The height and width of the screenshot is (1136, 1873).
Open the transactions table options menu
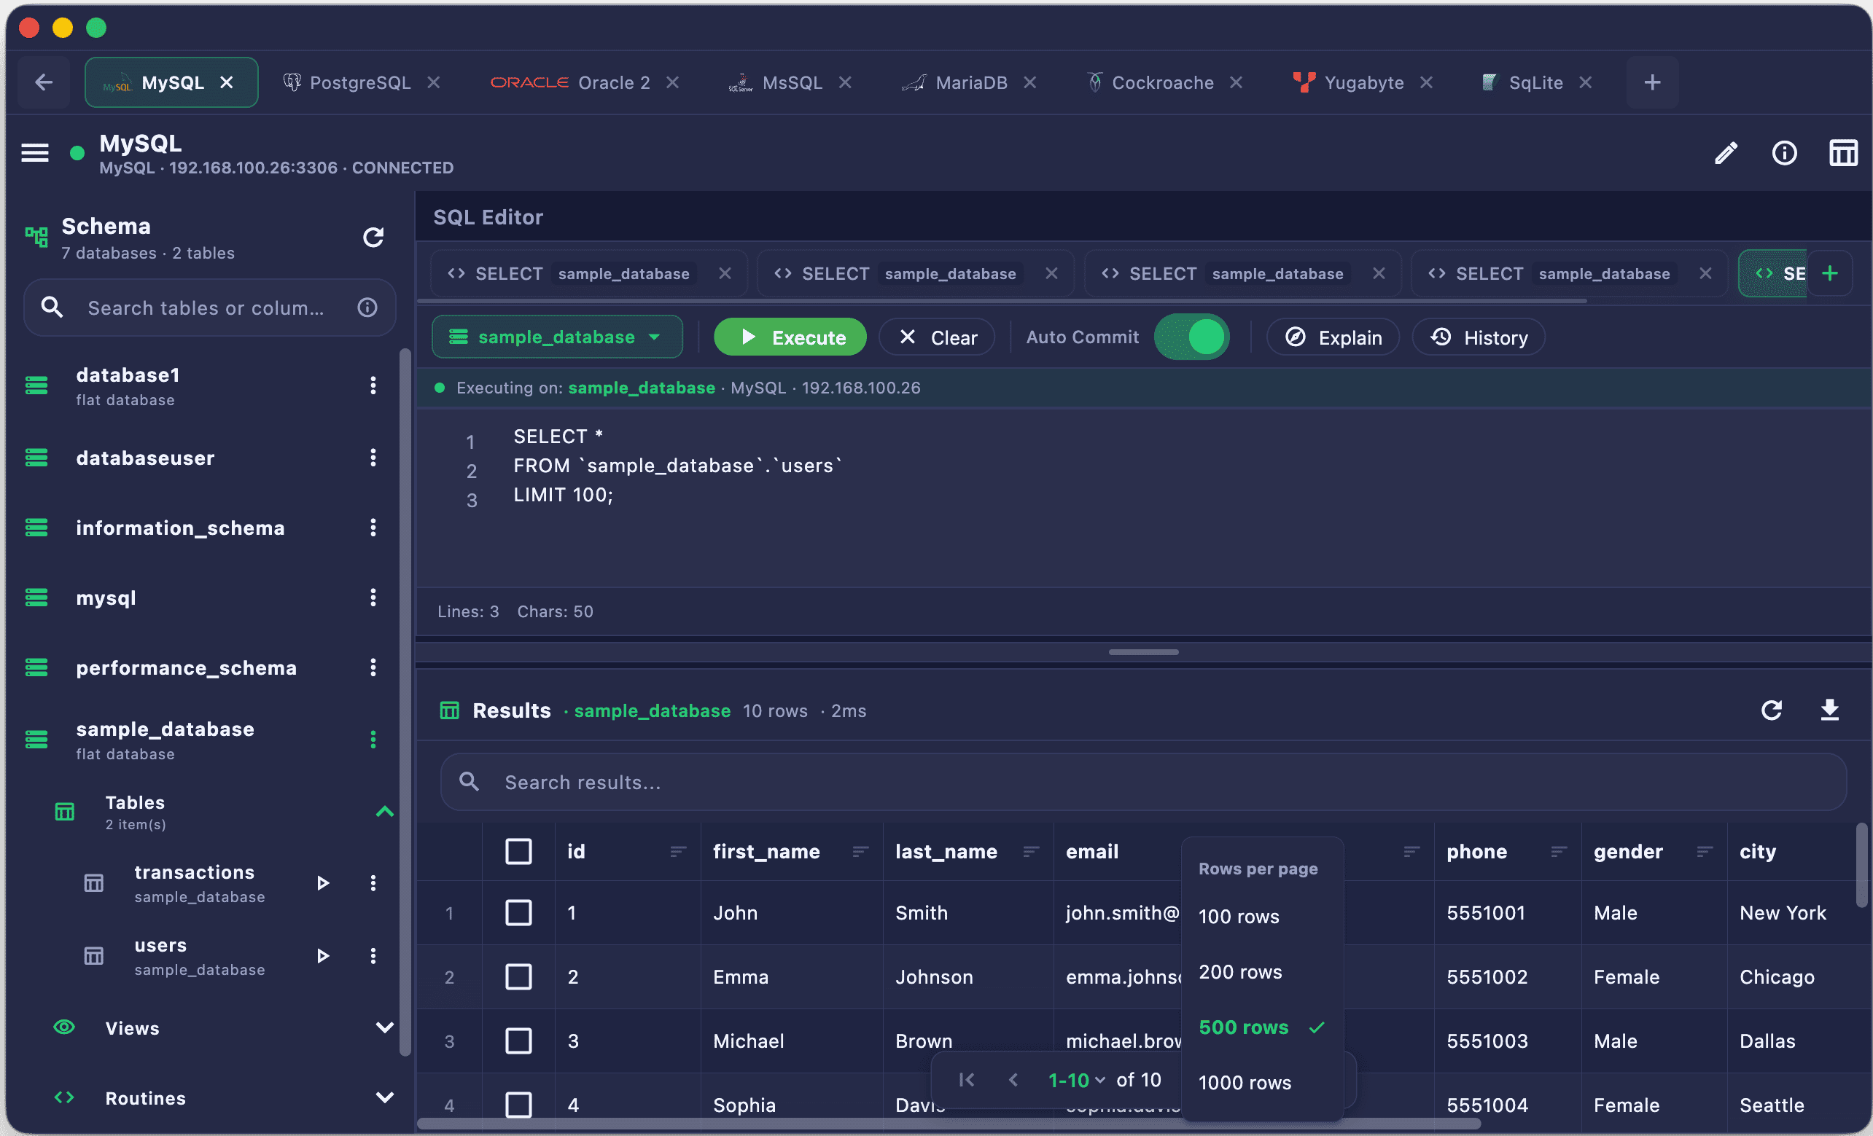373,883
